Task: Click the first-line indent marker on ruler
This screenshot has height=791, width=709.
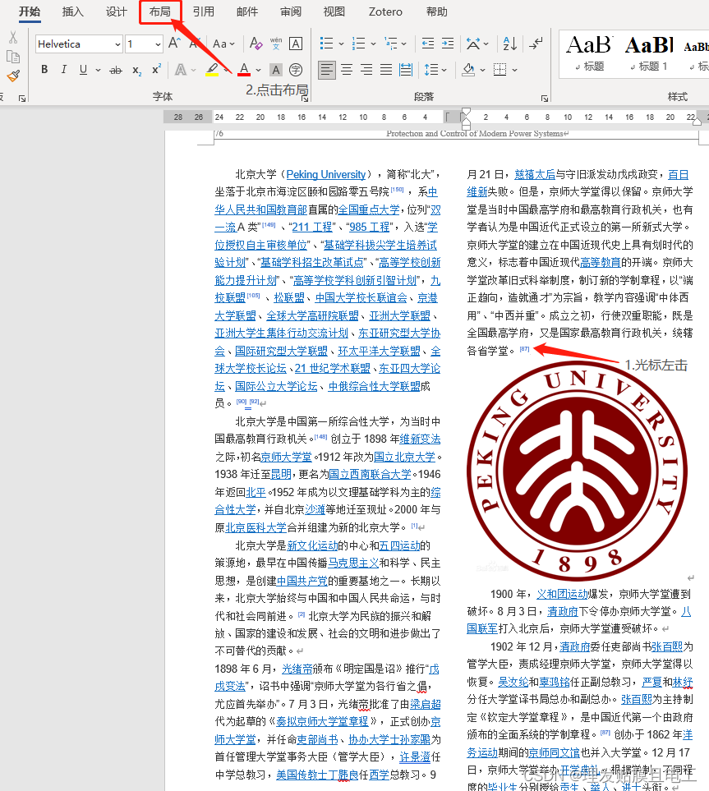Action: click(x=466, y=112)
